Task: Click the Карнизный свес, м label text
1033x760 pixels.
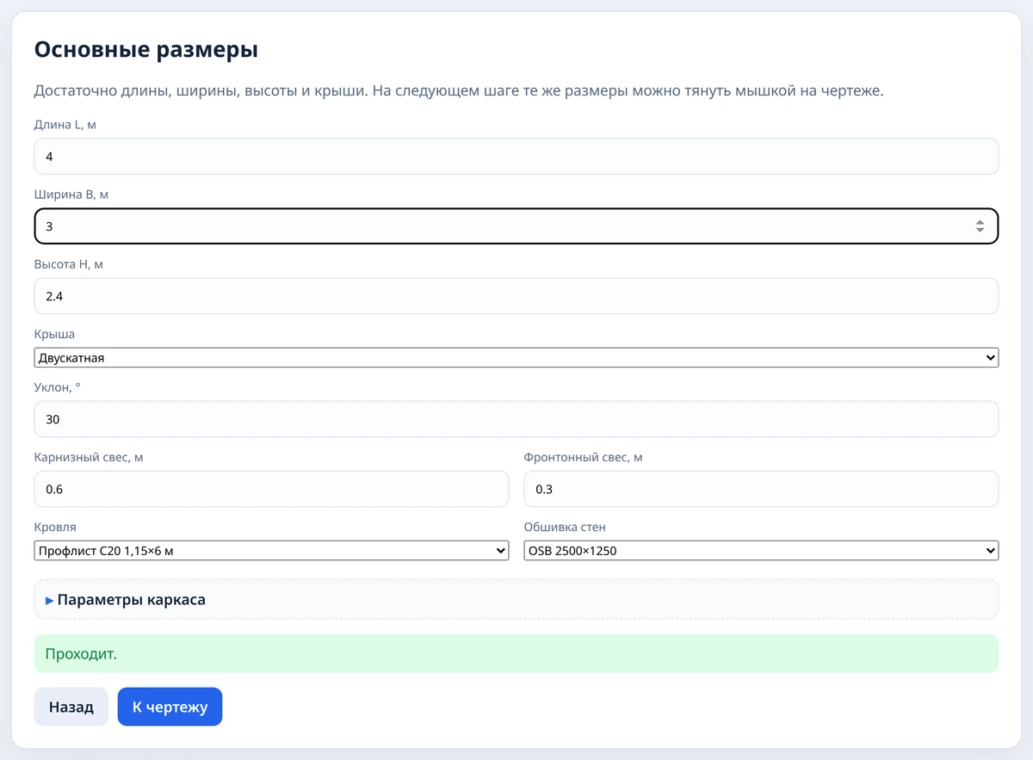Action: [89, 457]
